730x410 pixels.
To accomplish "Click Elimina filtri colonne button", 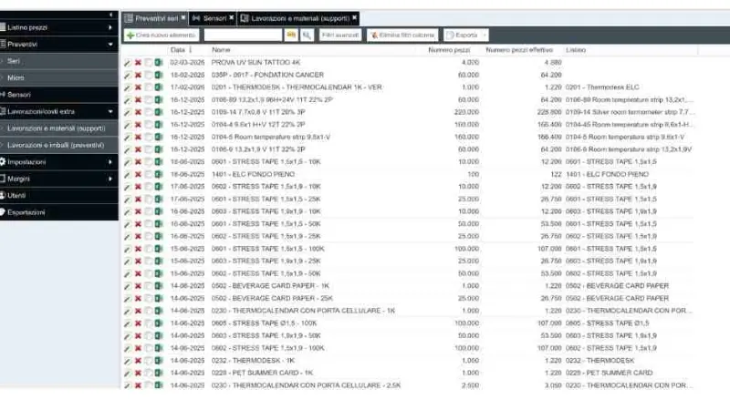I will coord(402,35).
